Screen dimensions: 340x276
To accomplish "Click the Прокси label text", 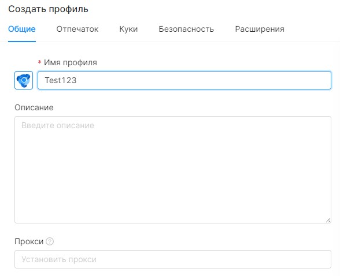I will tap(29, 241).
